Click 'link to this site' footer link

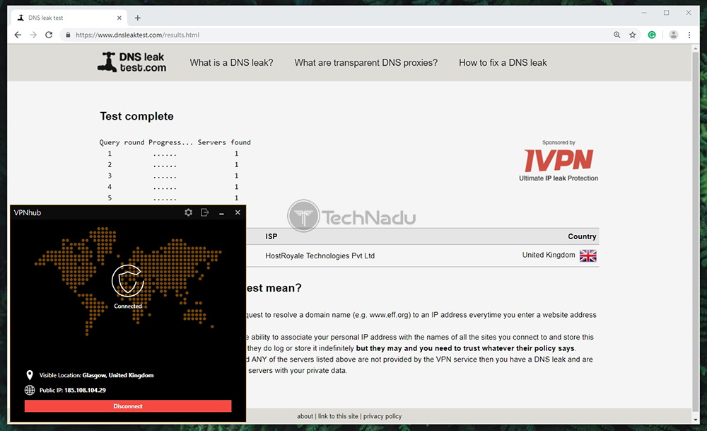tap(338, 416)
